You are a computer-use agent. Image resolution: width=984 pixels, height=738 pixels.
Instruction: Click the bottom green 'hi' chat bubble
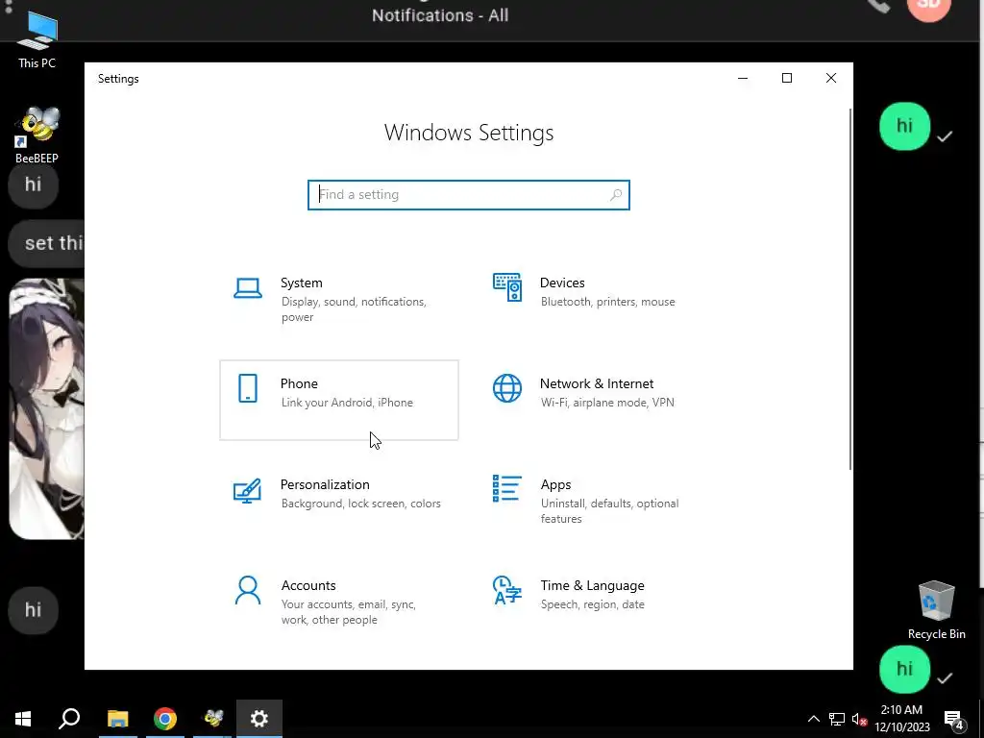(904, 670)
